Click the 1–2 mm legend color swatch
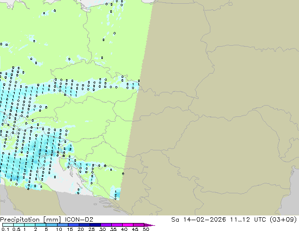This screenshot has height=231, width=299. click(30, 225)
